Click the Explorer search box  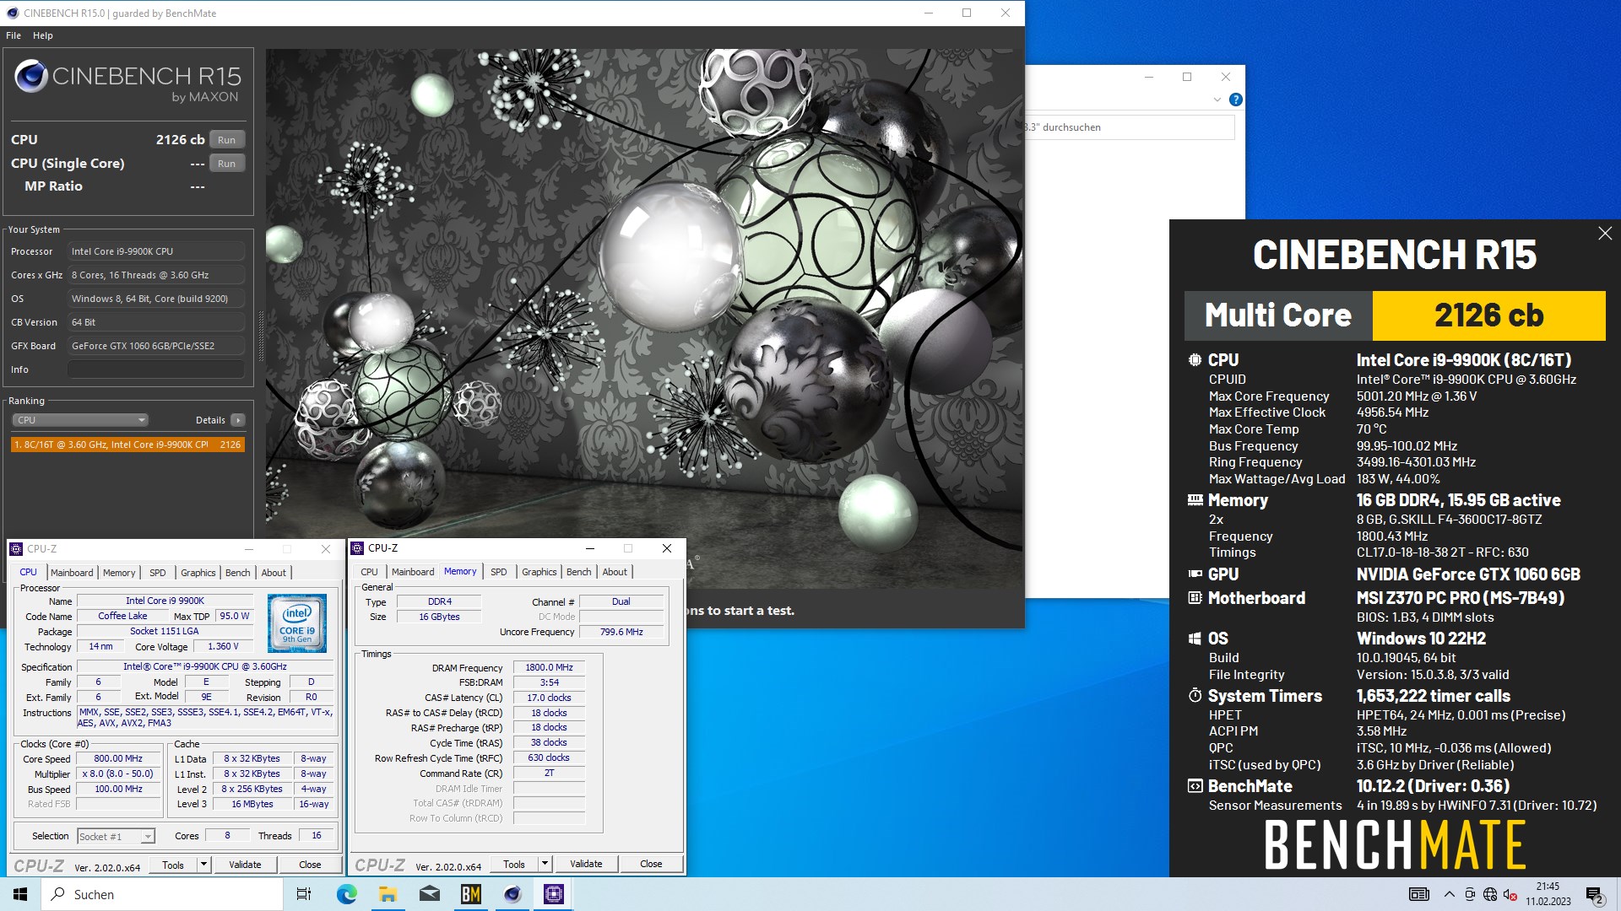tap(1130, 127)
